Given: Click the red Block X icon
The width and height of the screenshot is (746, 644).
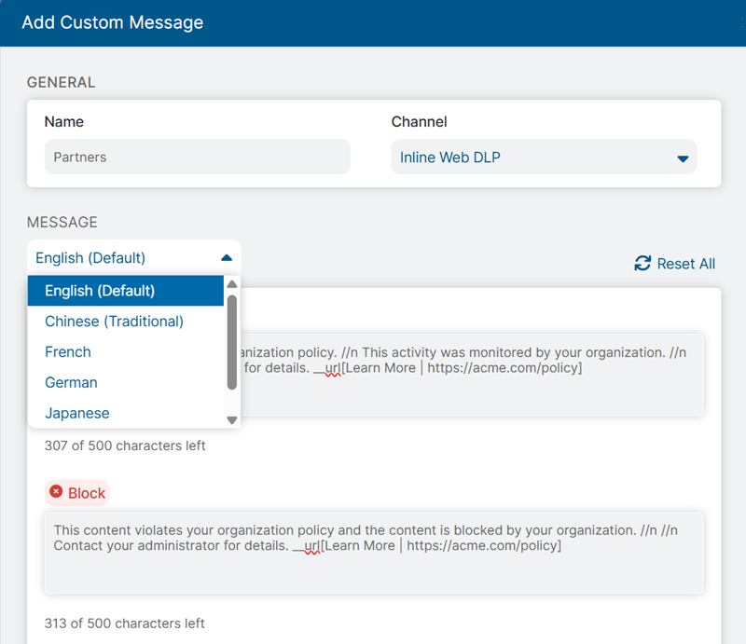Looking at the screenshot, I should [x=56, y=492].
